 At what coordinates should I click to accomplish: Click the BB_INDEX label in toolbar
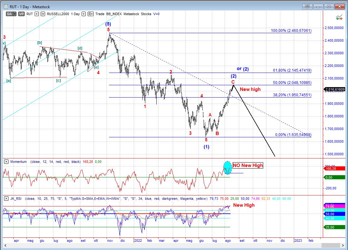[x=114, y=14]
